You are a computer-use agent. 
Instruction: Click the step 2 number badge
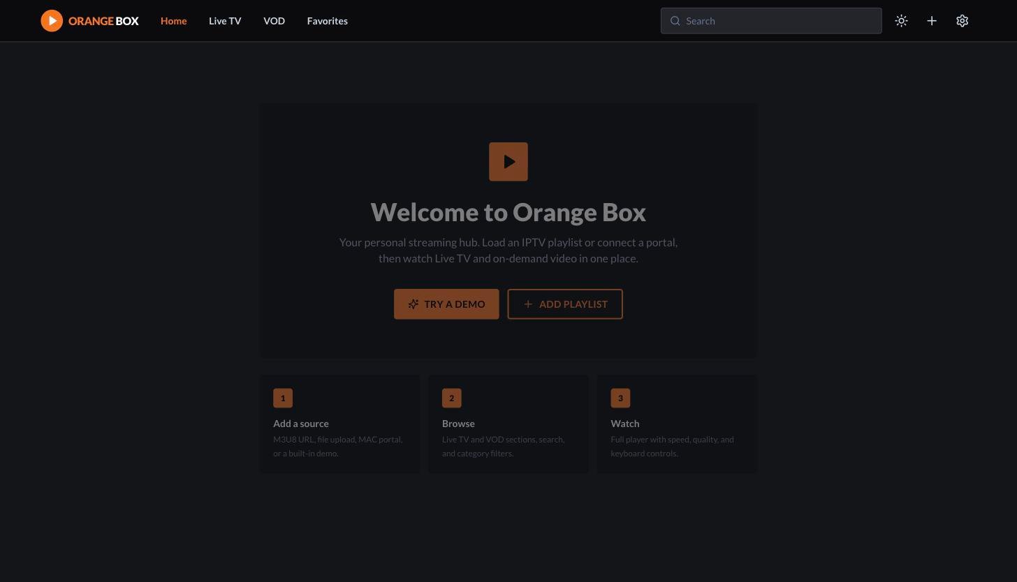[452, 398]
